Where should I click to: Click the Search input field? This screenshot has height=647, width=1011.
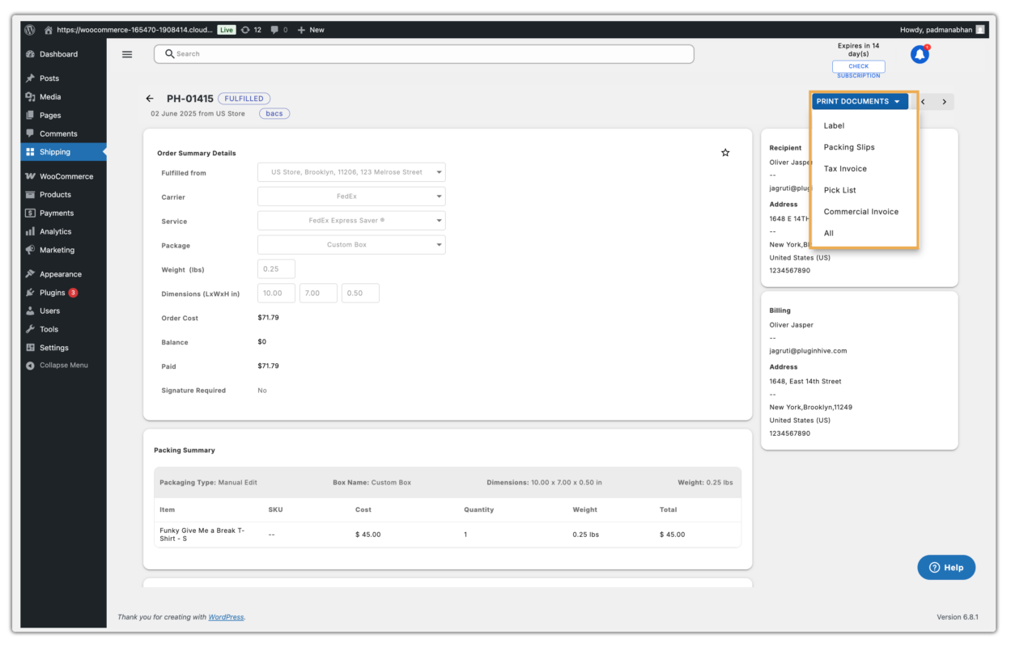pos(423,54)
